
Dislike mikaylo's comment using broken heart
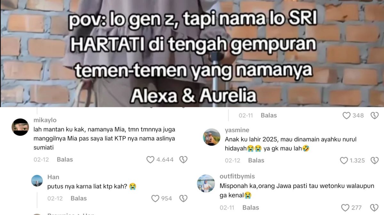coord(183,159)
